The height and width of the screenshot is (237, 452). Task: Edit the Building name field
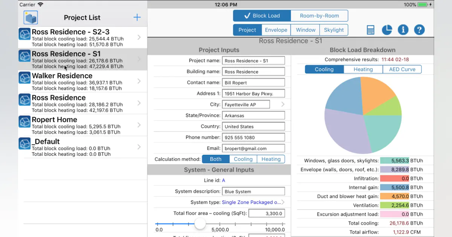click(253, 71)
